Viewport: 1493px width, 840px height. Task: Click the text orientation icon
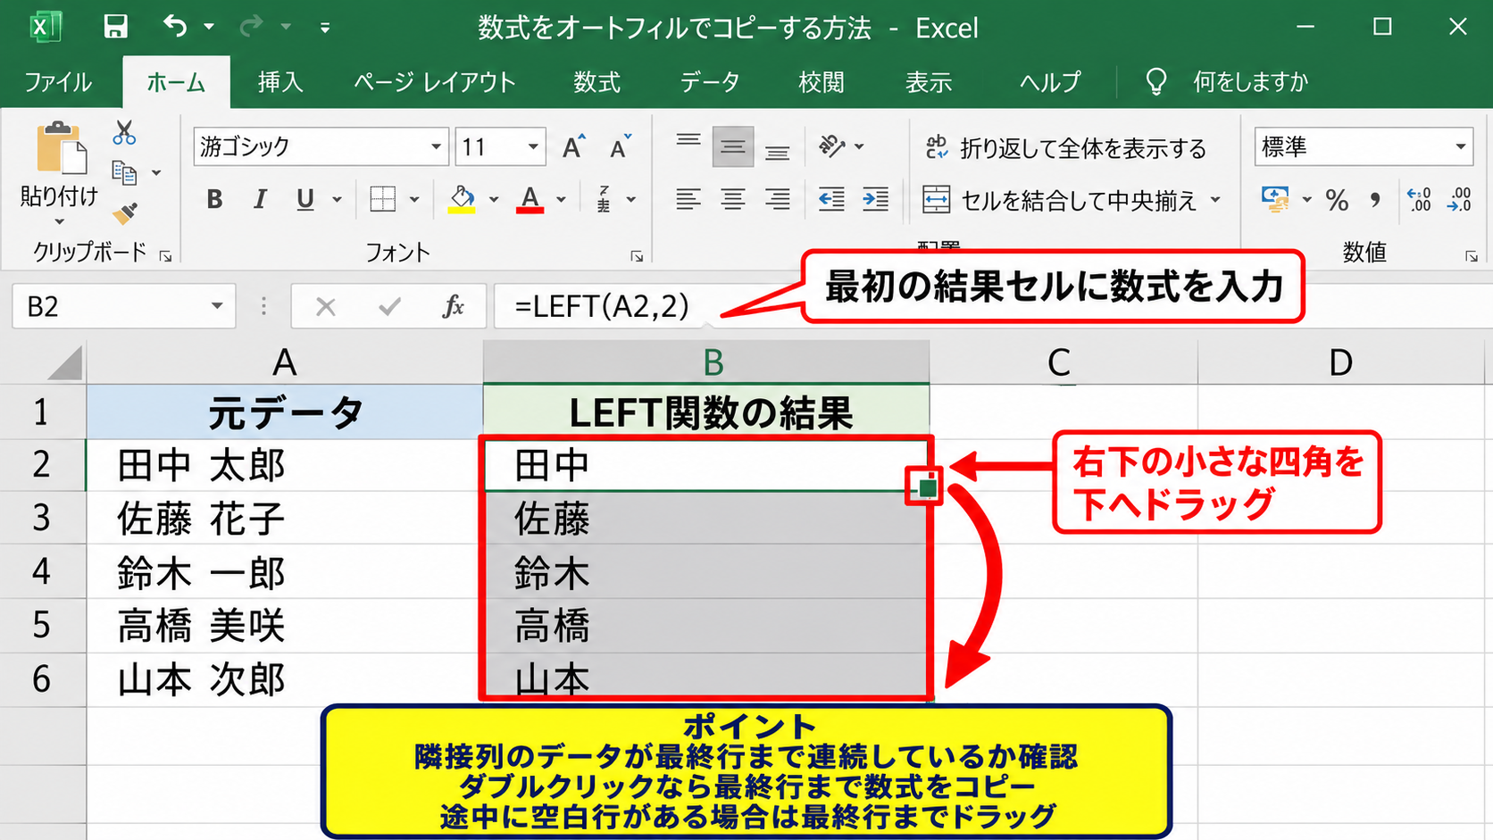pyautogui.click(x=831, y=146)
